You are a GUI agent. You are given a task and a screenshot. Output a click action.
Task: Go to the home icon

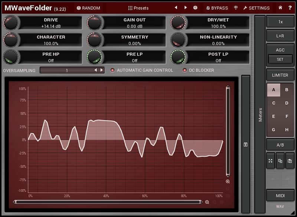pos(280,7)
